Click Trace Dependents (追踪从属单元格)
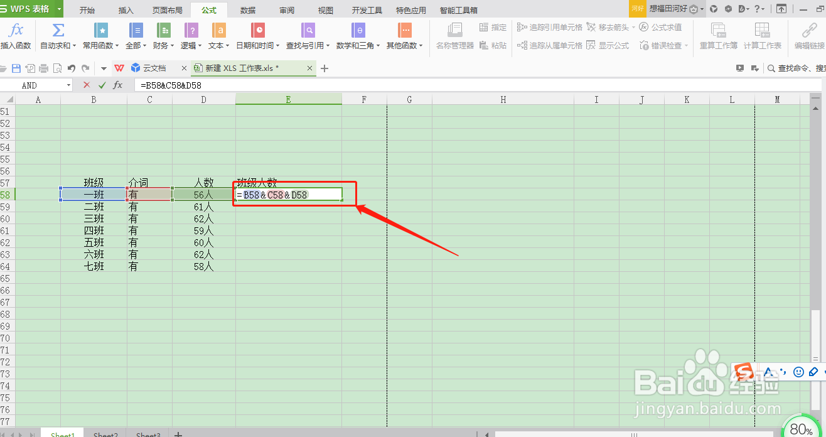Screen dimensions: 826x437 (550, 45)
